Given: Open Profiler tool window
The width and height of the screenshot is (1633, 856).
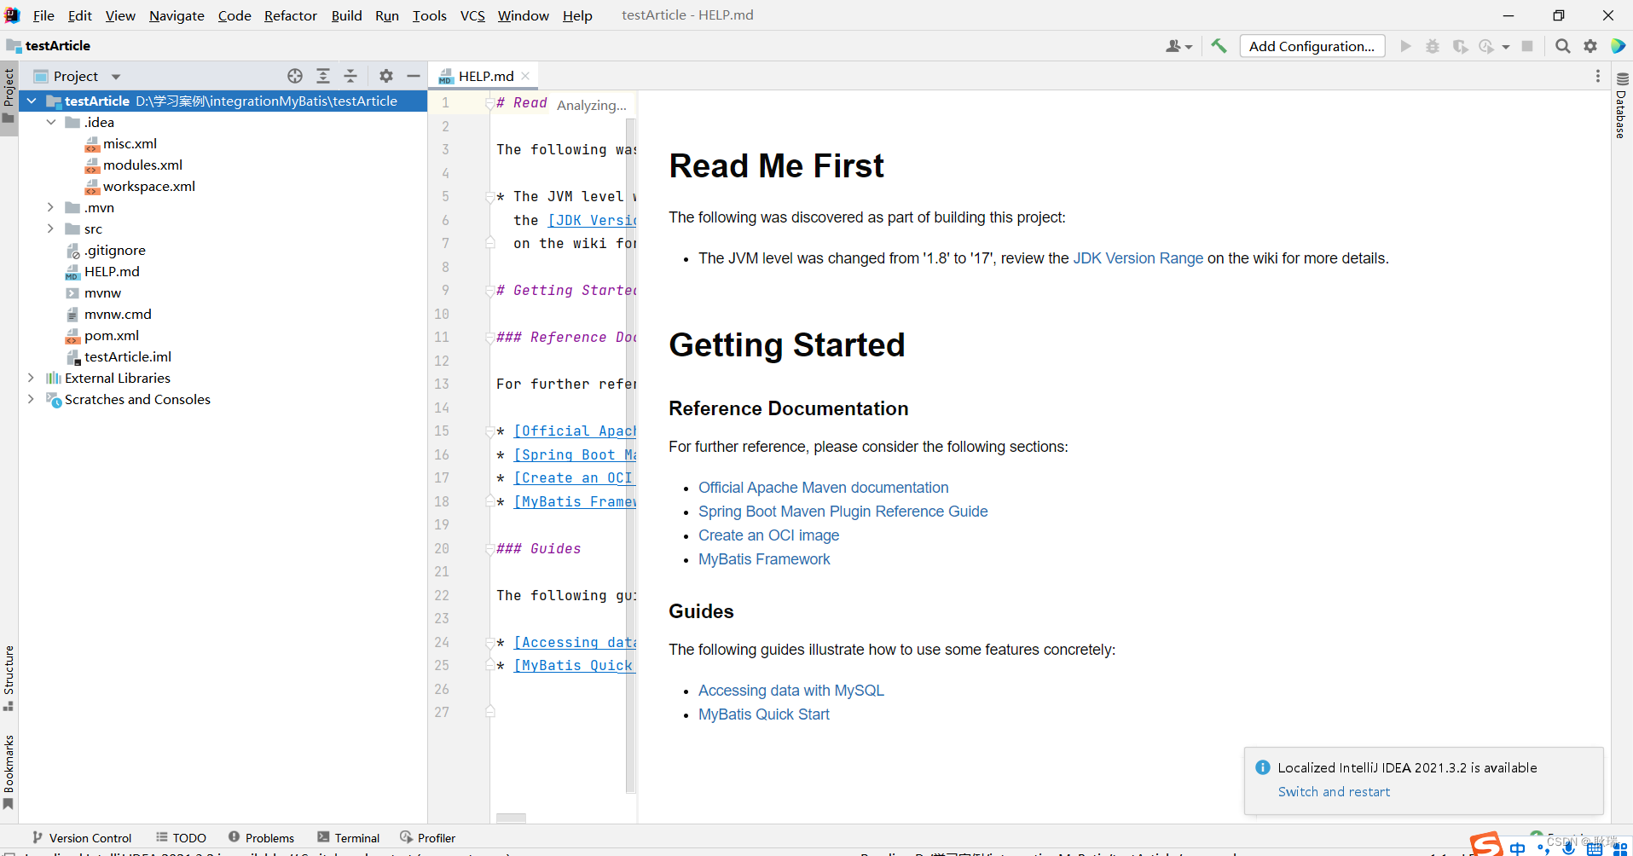Looking at the screenshot, I should coord(427,838).
